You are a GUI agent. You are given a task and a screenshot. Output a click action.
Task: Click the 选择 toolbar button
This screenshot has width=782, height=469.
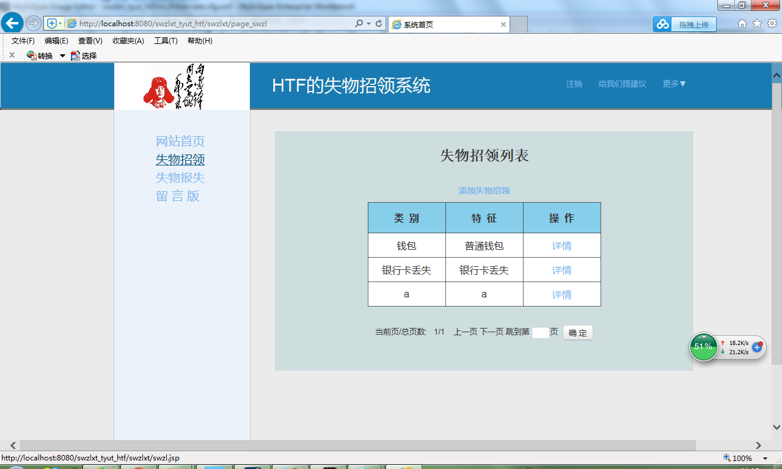84,56
